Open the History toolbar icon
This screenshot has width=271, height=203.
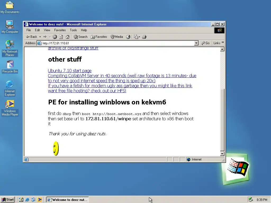click(128, 37)
